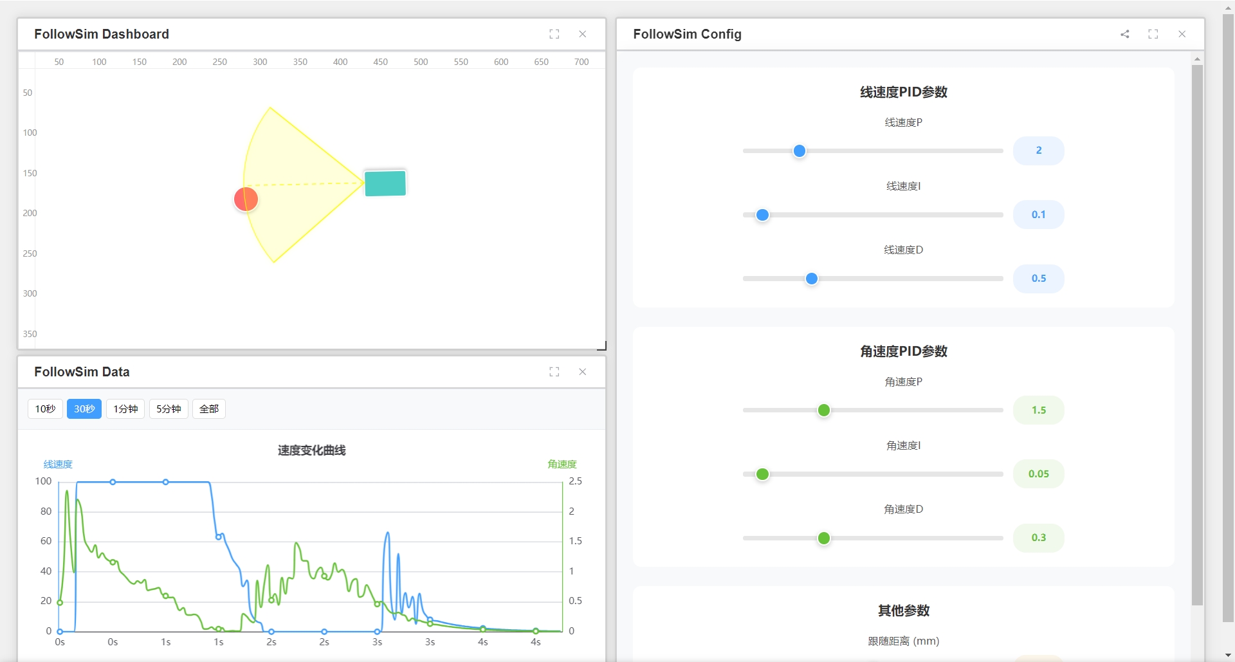The image size is (1235, 662).
Task: Click the red target circle in dashboard
Action: pyautogui.click(x=246, y=199)
